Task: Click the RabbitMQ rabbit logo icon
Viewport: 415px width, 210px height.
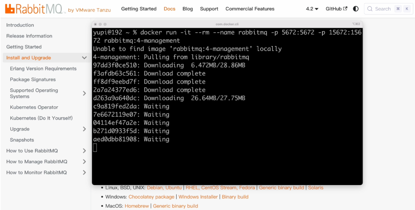Action: [x=9, y=9]
